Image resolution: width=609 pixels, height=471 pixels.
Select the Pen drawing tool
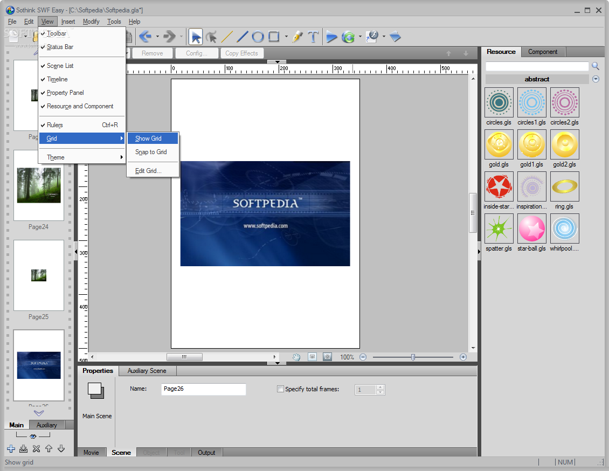(x=297, y=37)
